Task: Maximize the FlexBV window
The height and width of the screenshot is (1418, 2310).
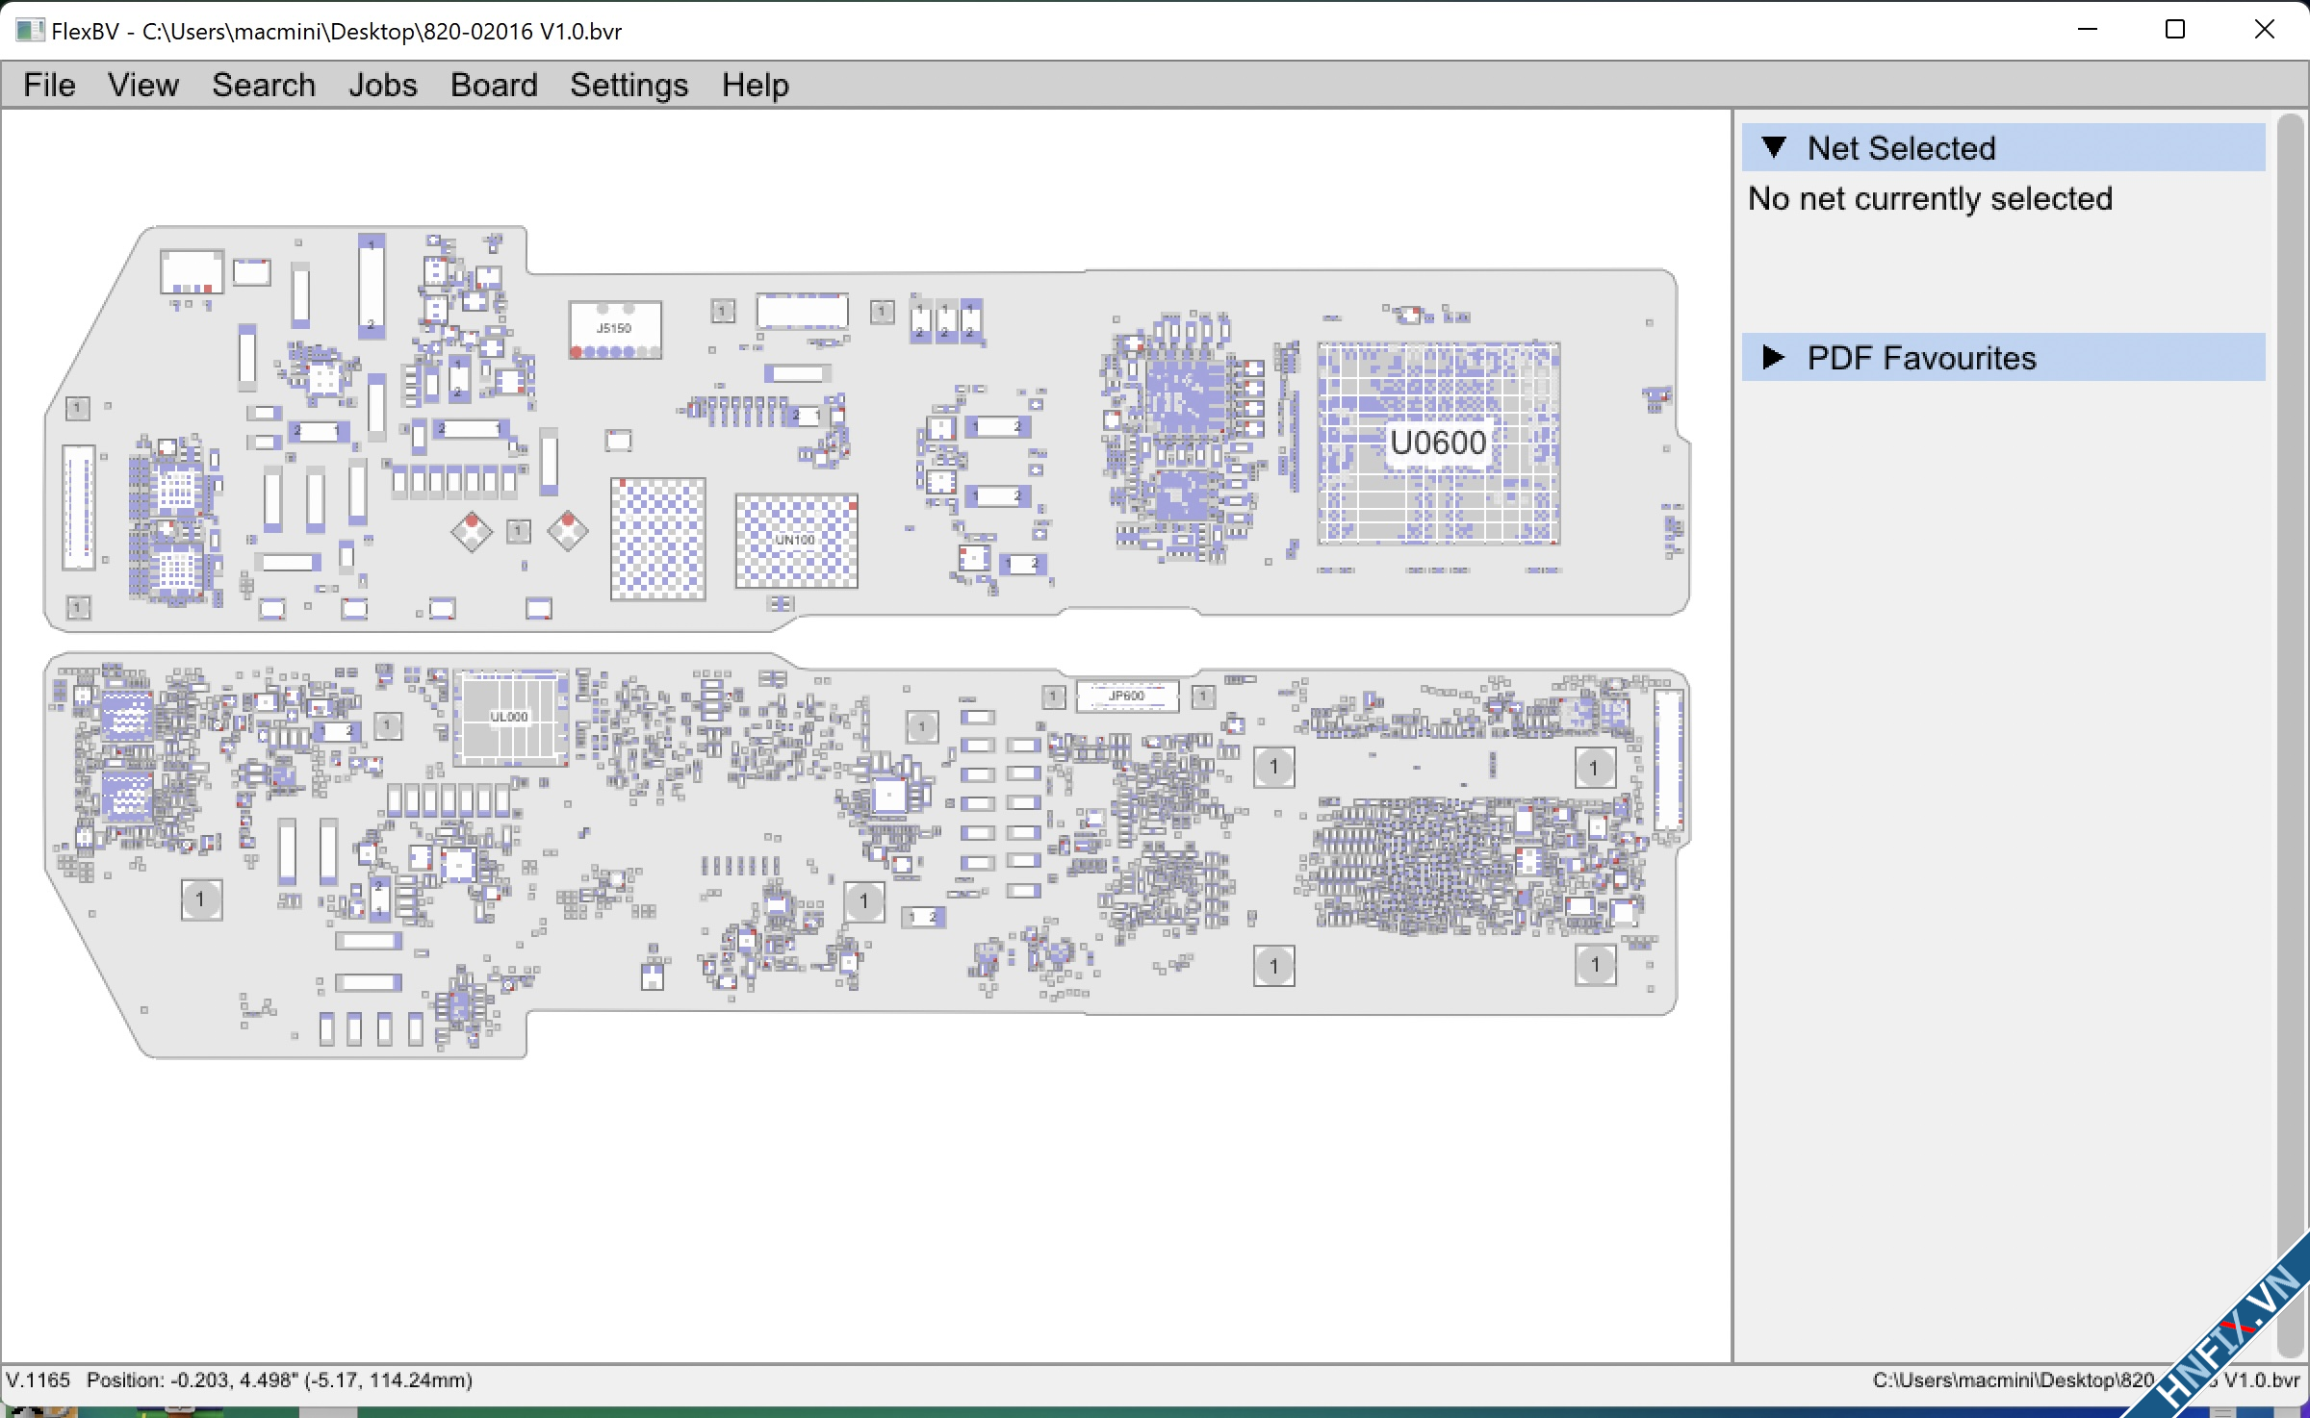Action: (x=2174, y=30)
